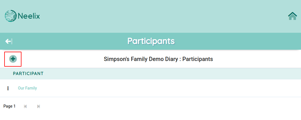Go back using the left arrow icon
This screenshot has width=301, height=120.
9,41
